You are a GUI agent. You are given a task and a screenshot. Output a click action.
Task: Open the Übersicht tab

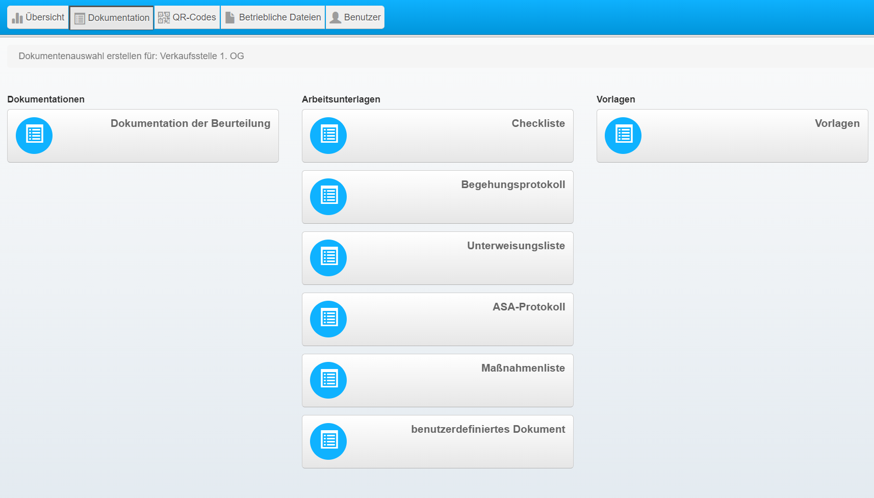tap(38, 17)
